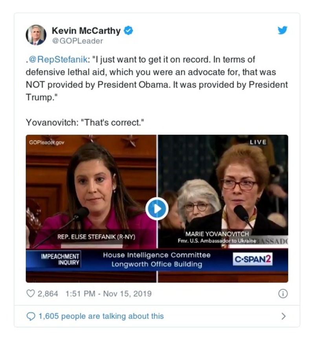Click the GOPleader.gov watermark on video
Screen dimensions: 314x340
click(x=46, y=142)
